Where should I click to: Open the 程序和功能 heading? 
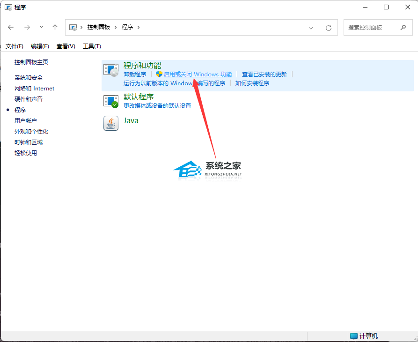click(x=142, y=66)
